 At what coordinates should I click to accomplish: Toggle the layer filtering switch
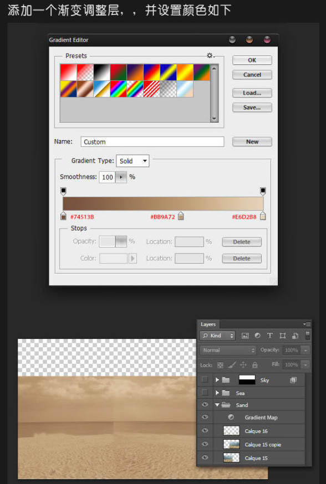[x=308, y=336]
